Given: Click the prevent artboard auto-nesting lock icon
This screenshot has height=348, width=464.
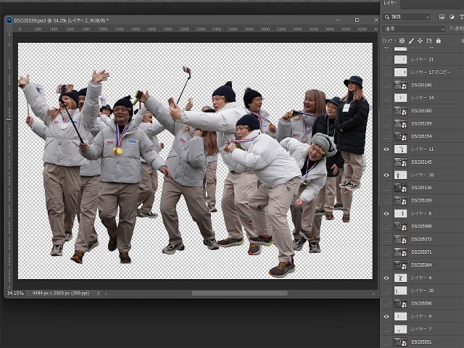Looking at the screenshot, I should [429, 41].
